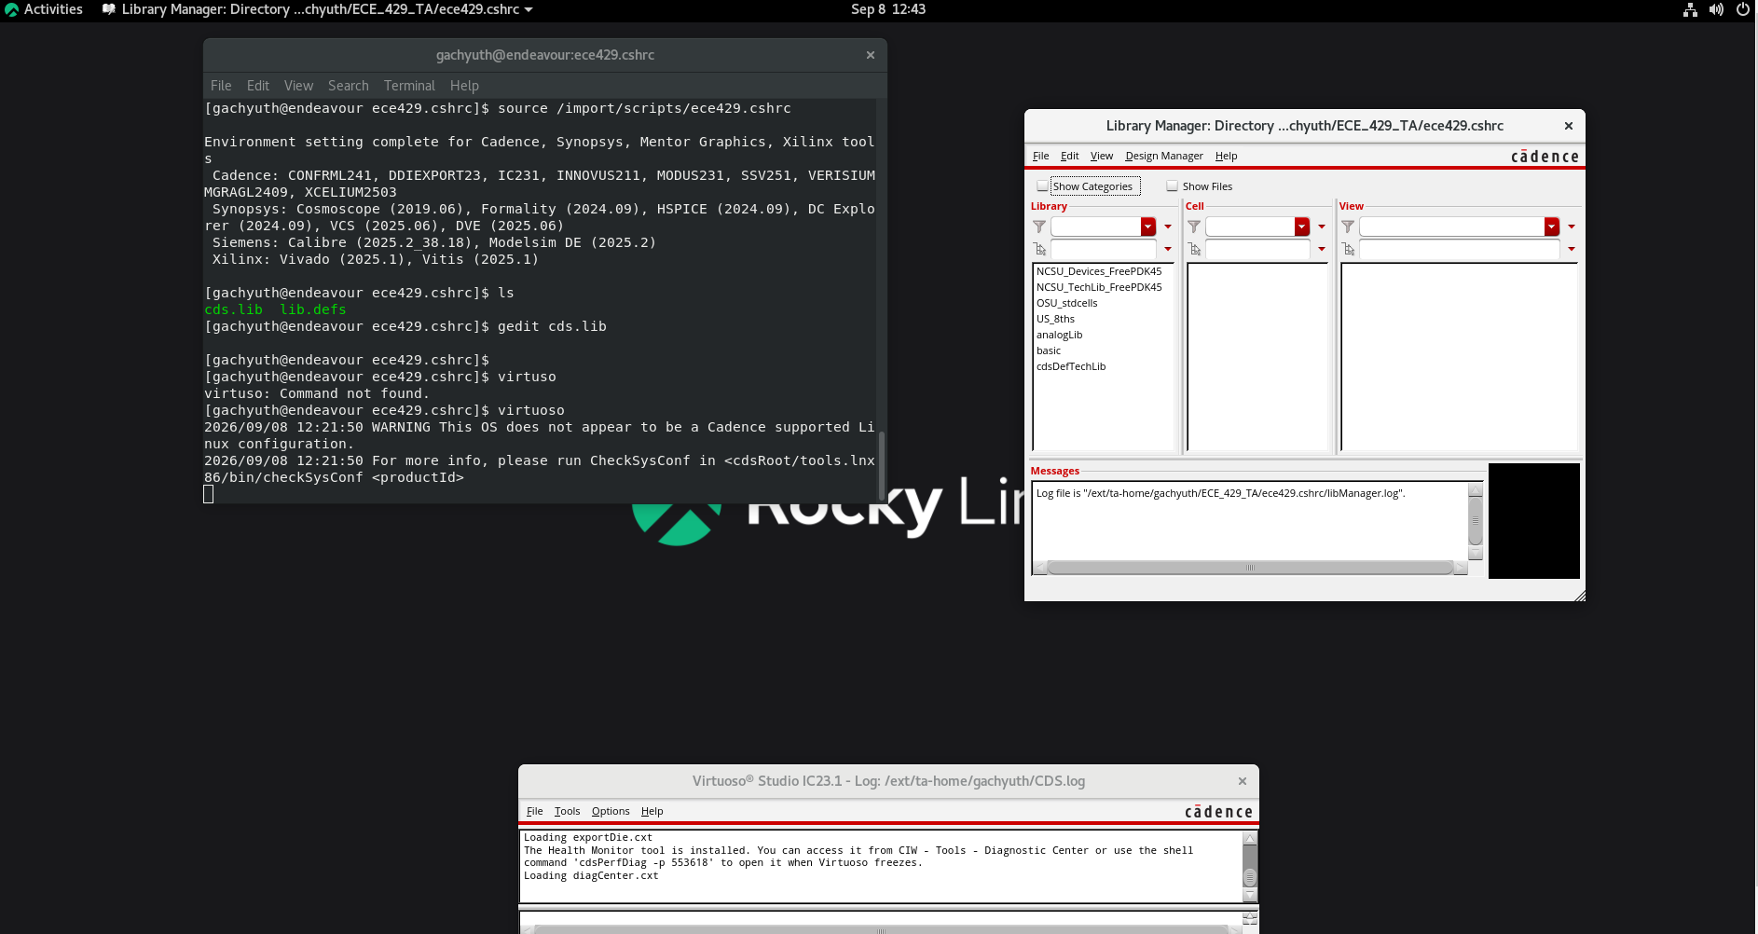Open View menu in Library Manager
1758x934 pixels.
[1102, 156]
